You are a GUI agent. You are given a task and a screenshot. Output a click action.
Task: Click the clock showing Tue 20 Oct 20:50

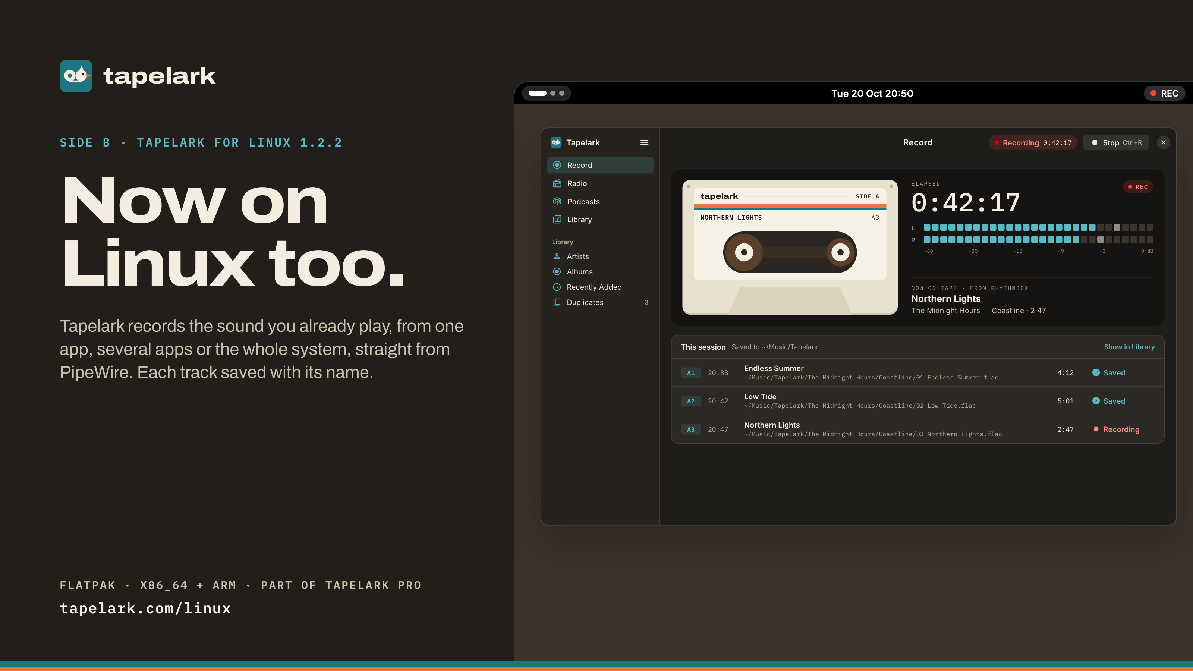pos(872,94)
